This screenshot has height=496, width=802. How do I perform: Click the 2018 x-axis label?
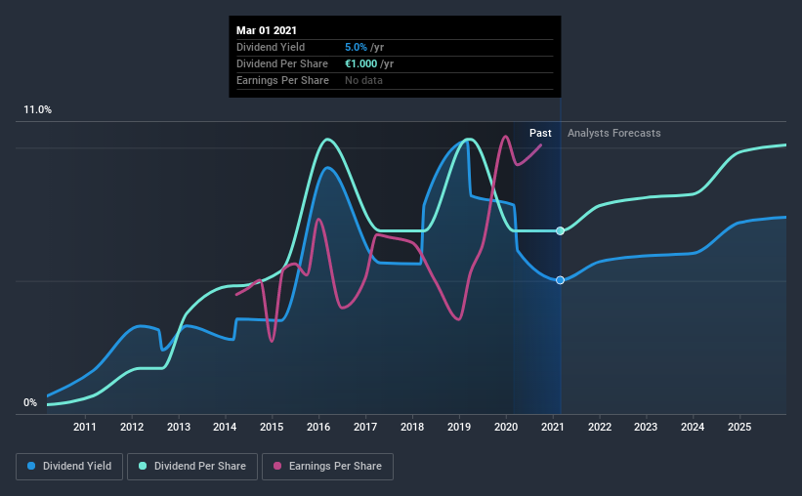pyautogui.click(x=412, y=427)
